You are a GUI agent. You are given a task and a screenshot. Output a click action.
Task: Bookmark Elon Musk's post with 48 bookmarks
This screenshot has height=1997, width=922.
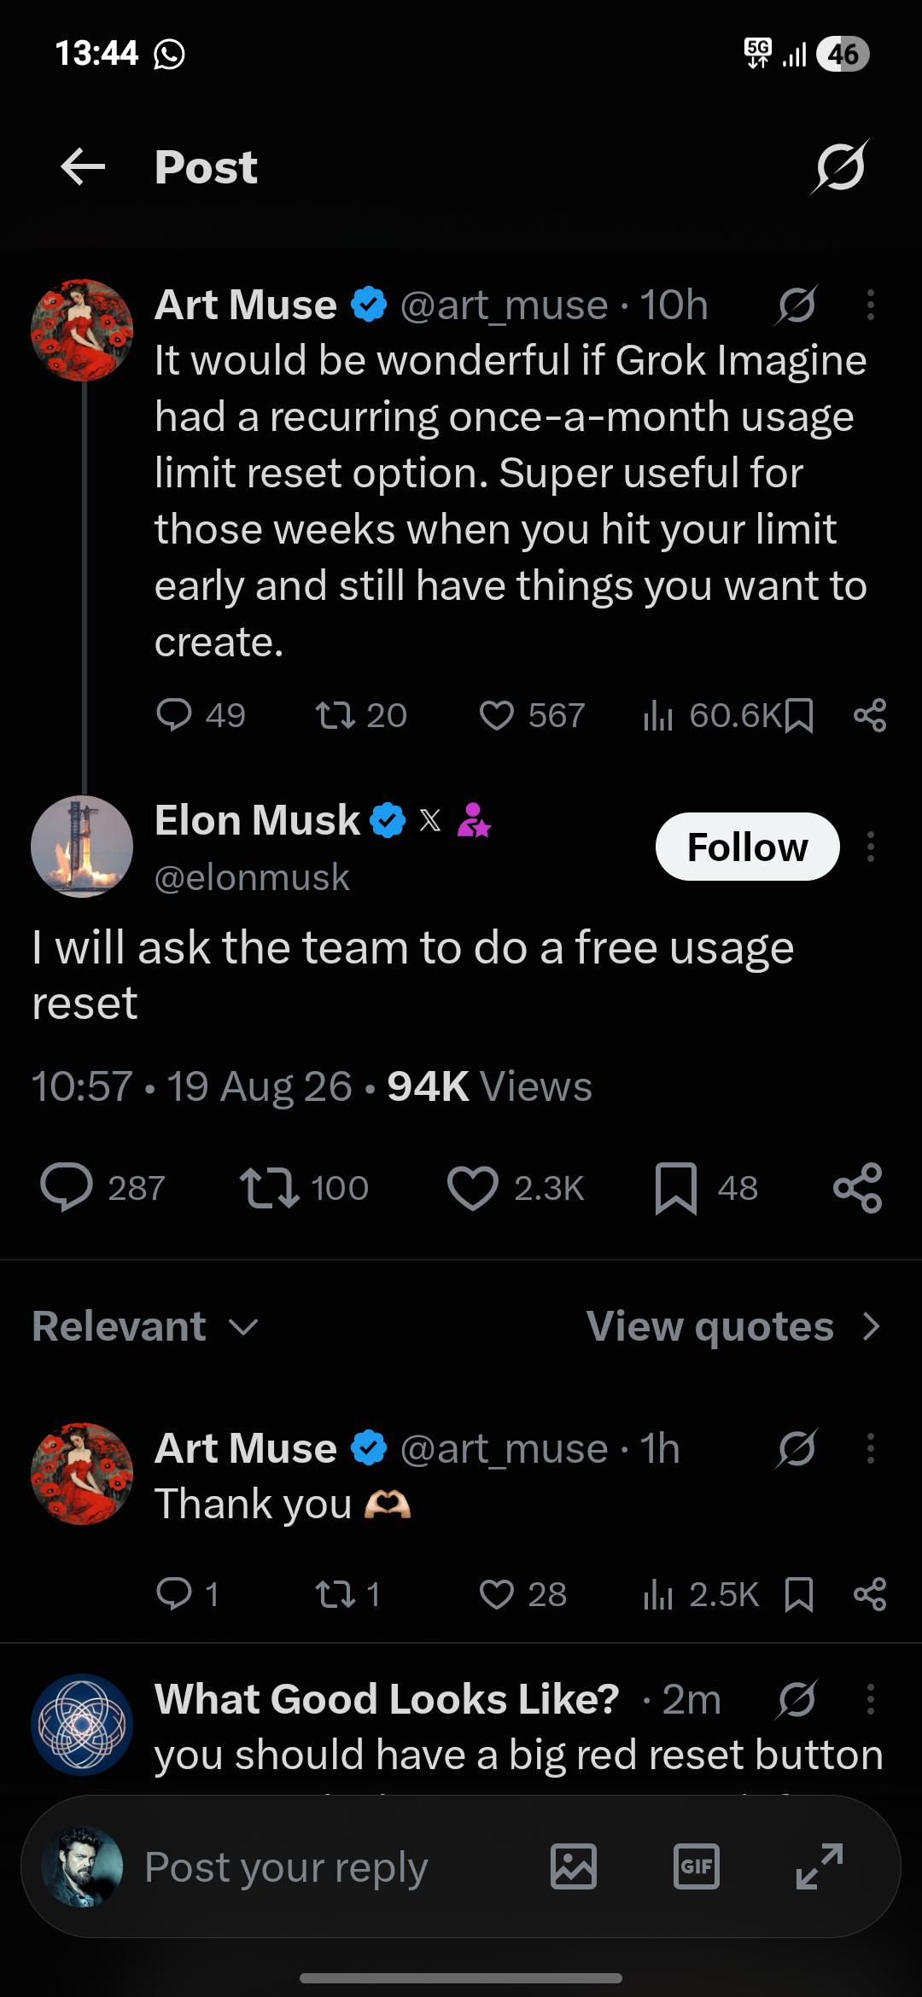click(676, 1188)
